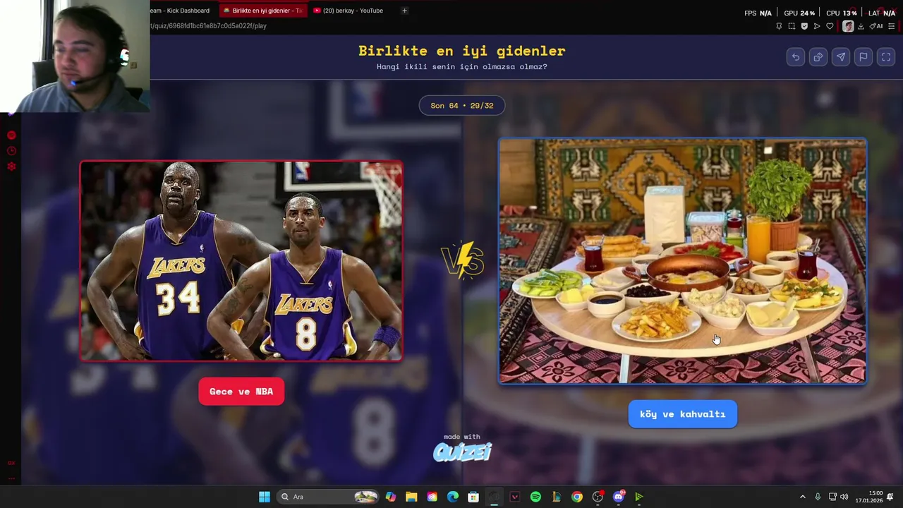
Task: Choose the köy ve kahvaltı button
Action: pyautogui.click(x=682, y=414)
